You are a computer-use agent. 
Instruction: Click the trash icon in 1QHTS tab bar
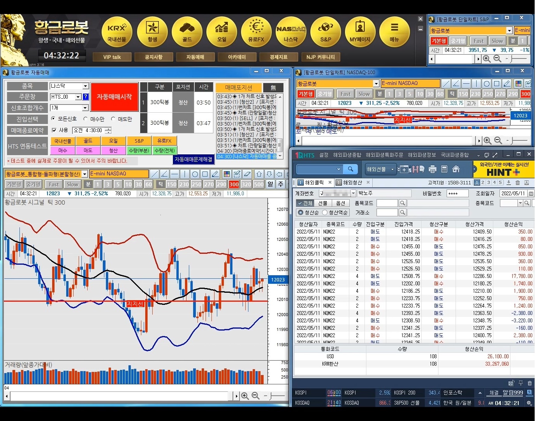[x=517, y=182]
